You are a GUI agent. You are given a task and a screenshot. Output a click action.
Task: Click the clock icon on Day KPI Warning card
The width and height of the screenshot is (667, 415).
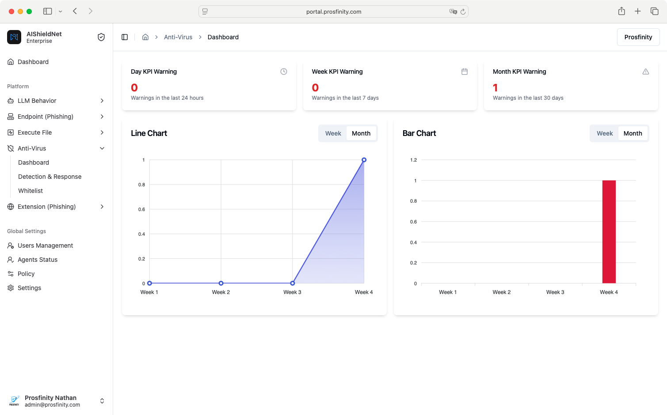284,71
